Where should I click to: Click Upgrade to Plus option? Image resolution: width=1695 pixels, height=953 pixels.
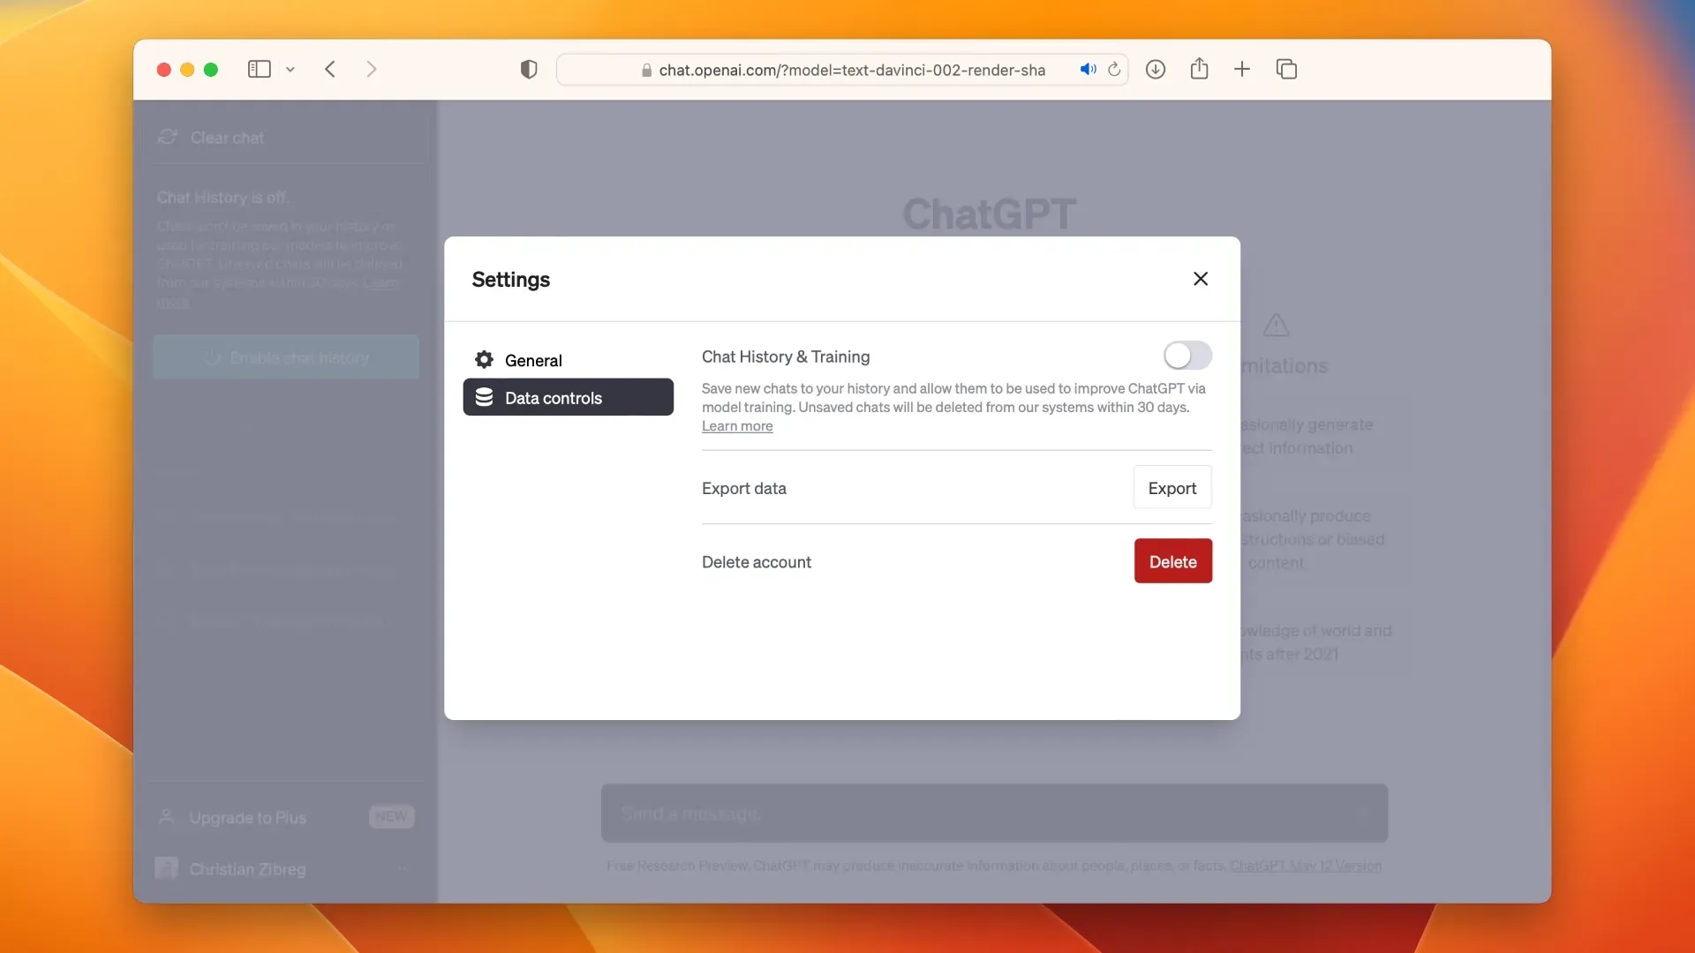click(x=247, y=817)
